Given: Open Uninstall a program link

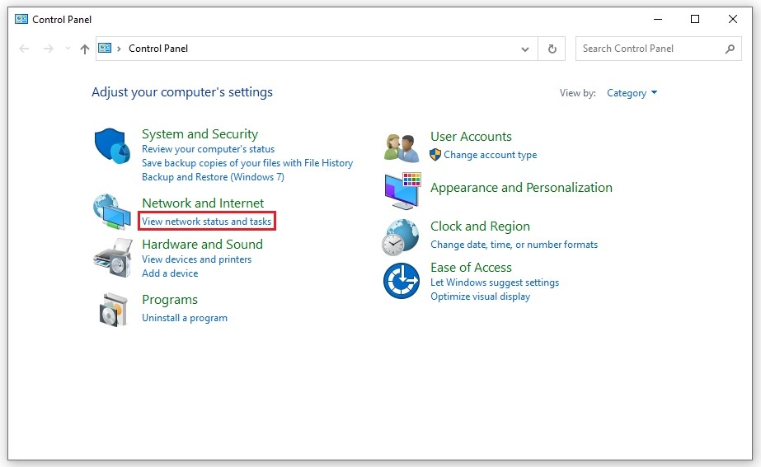Looking at the screenshot, I should pos(185,318).
